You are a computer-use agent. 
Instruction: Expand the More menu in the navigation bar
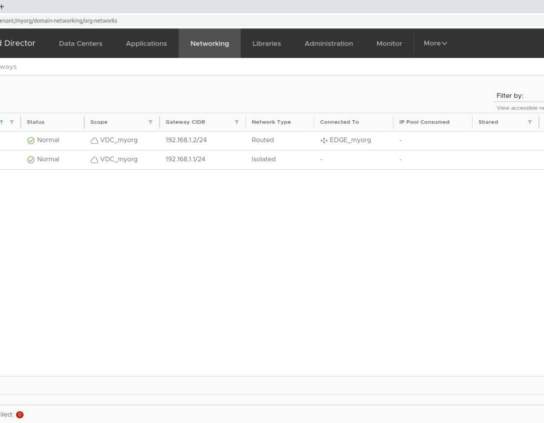tap(435, 44)
